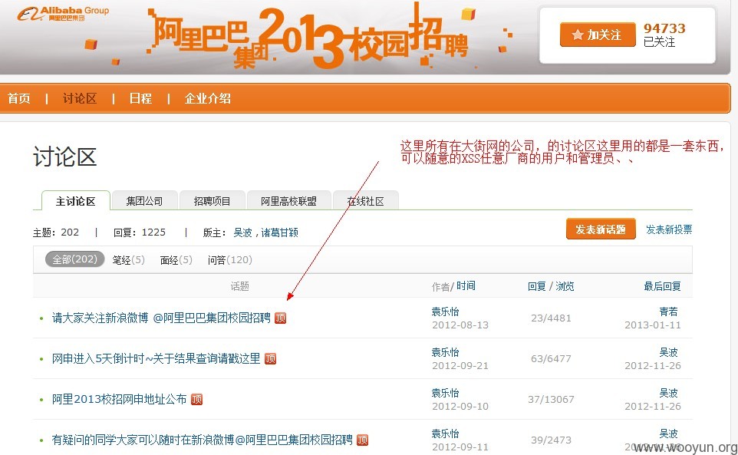Switch to the 招聘项目 tab
The image size is (738, 455).
click(213, 201)
